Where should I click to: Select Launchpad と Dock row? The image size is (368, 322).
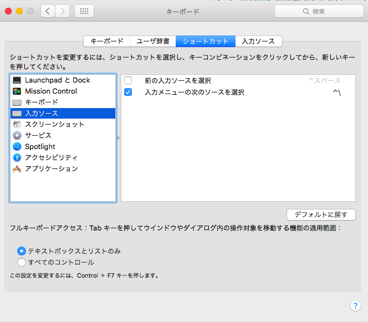(x=63, y=80)
